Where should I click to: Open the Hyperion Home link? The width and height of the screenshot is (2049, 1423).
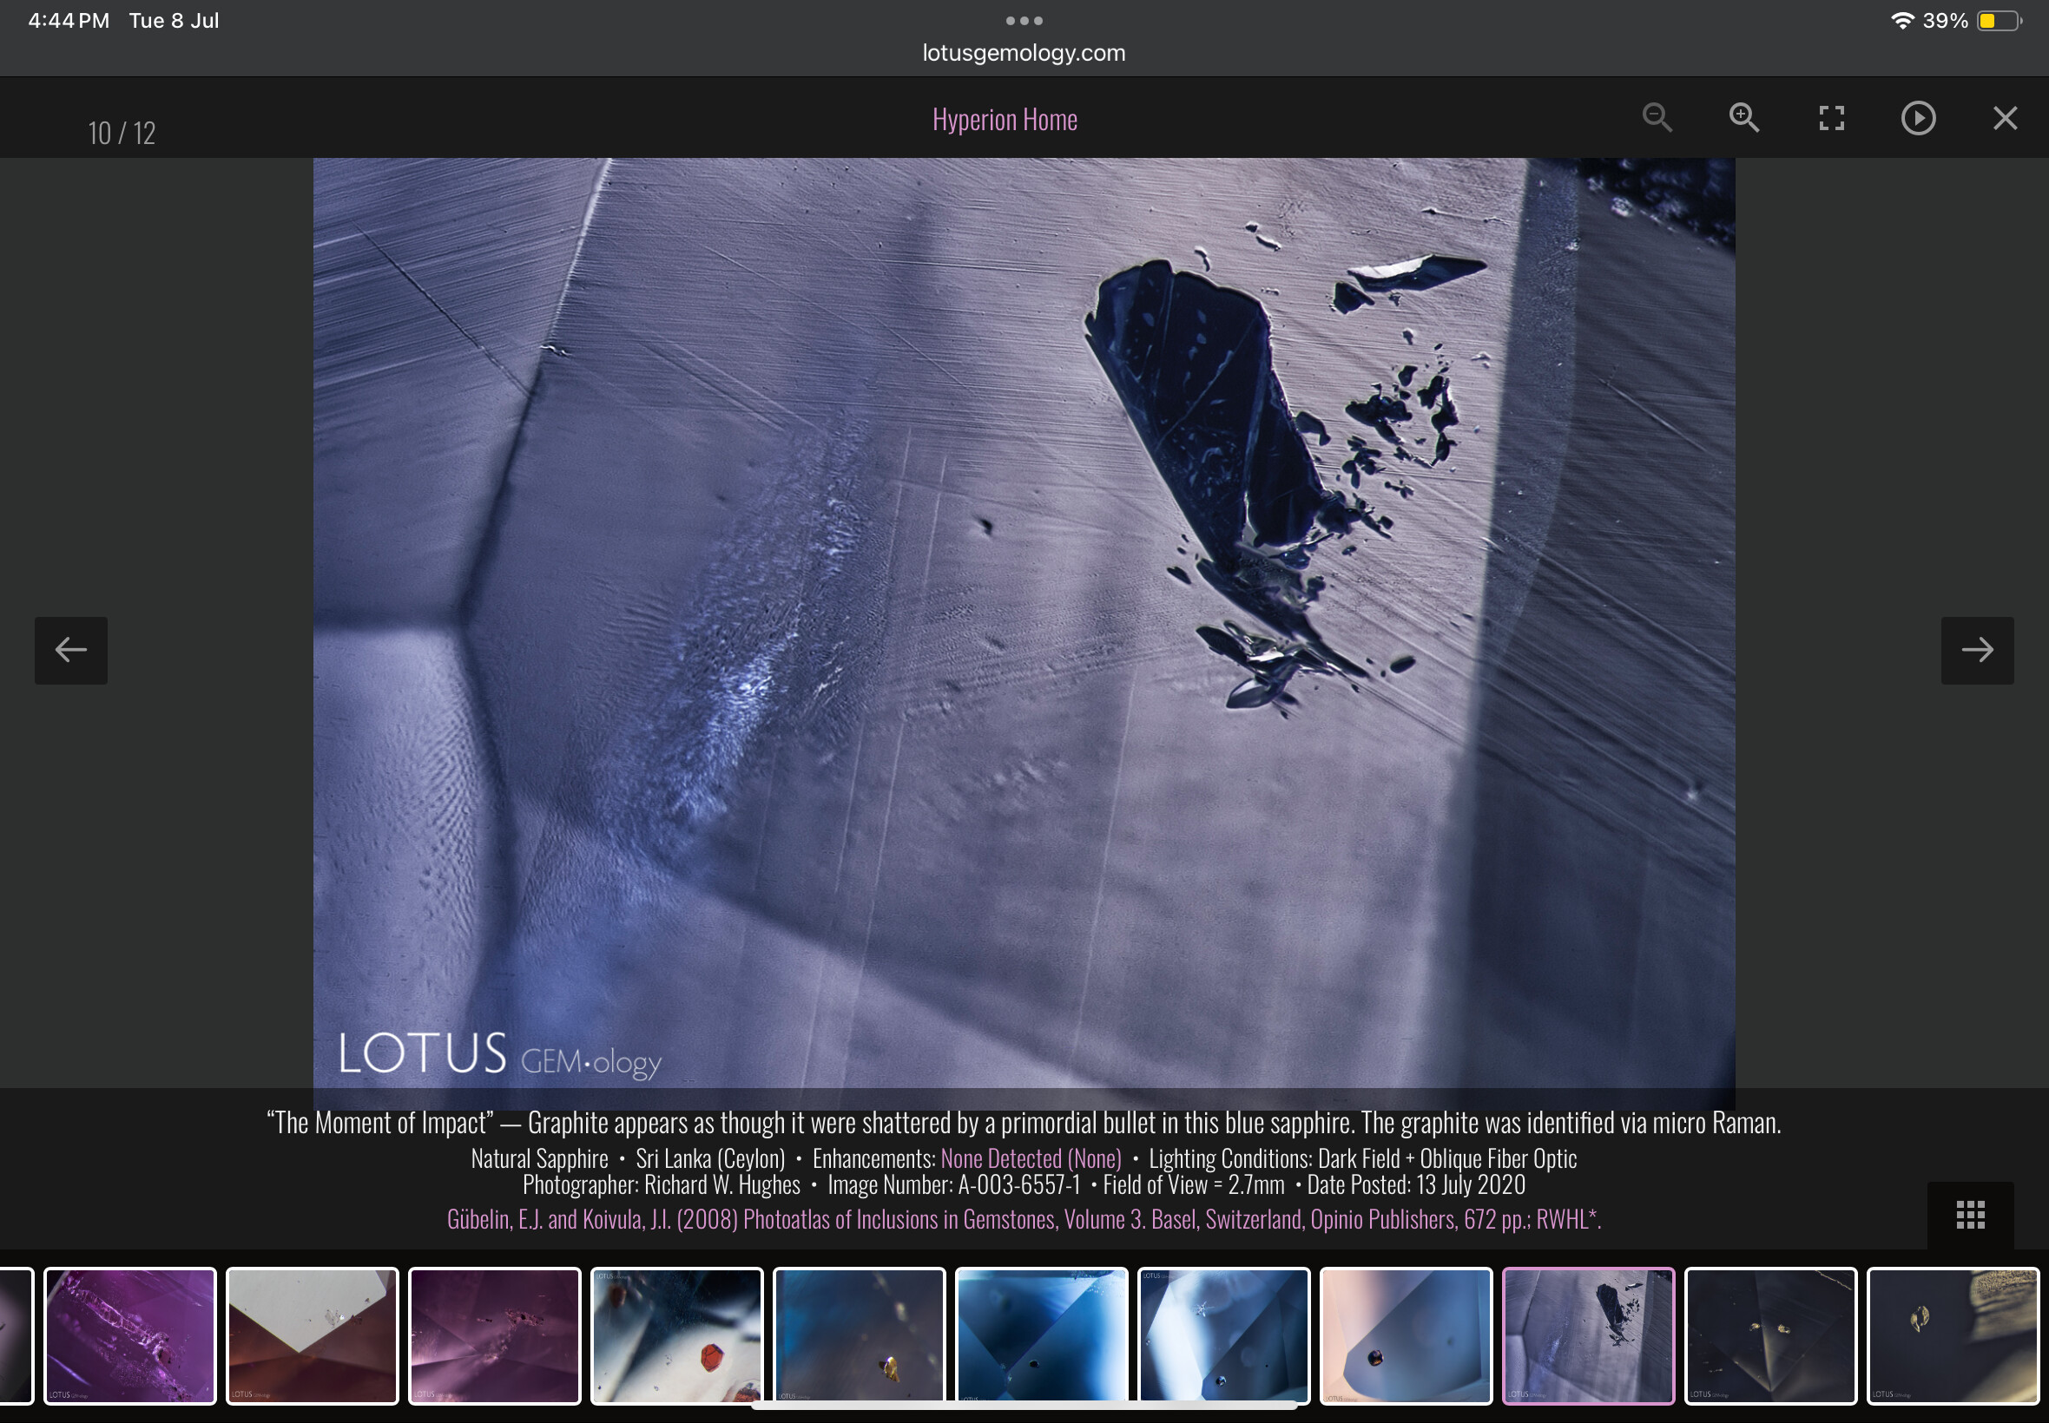click(x=1005, y=120)
